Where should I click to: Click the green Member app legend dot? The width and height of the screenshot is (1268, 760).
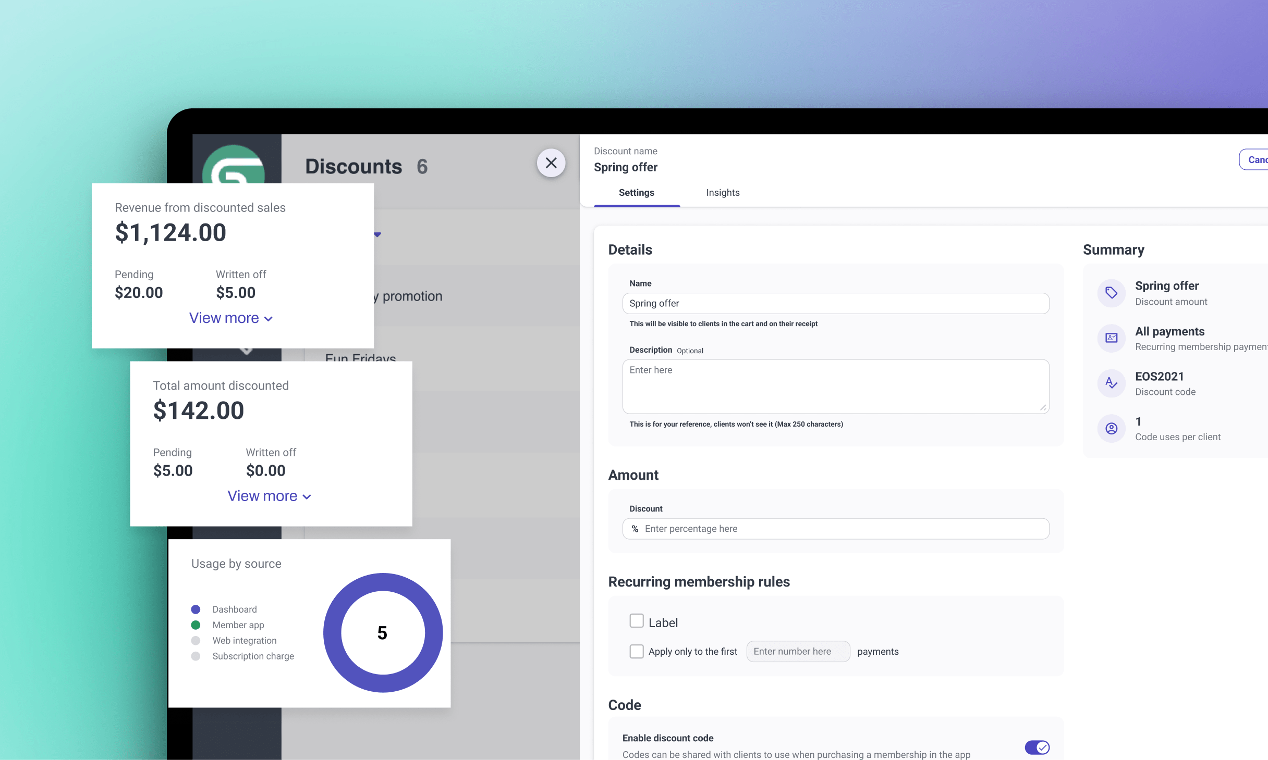(x=196, y=625)
